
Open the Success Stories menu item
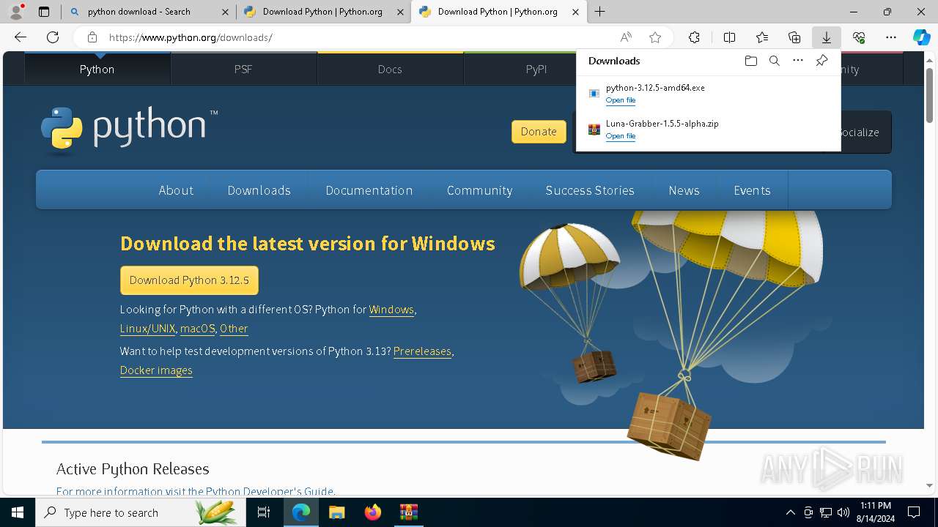point(590,190)
